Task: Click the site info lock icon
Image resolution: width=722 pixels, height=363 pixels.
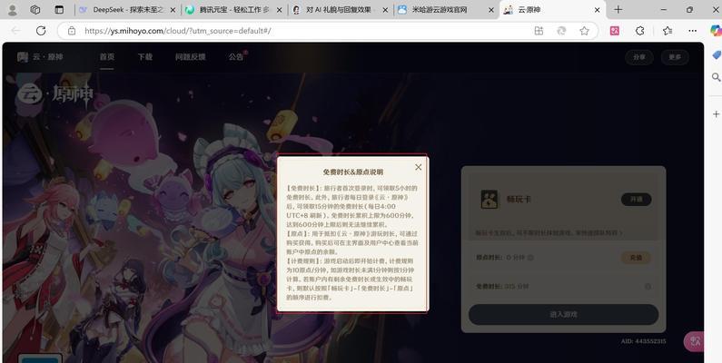Action: click(72, 31)
